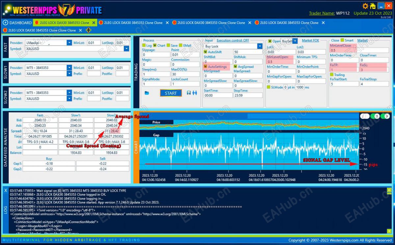Close the active 2LEG LOCK DAX30 Clone tab

pyautogui.click(x=94, y=23)
